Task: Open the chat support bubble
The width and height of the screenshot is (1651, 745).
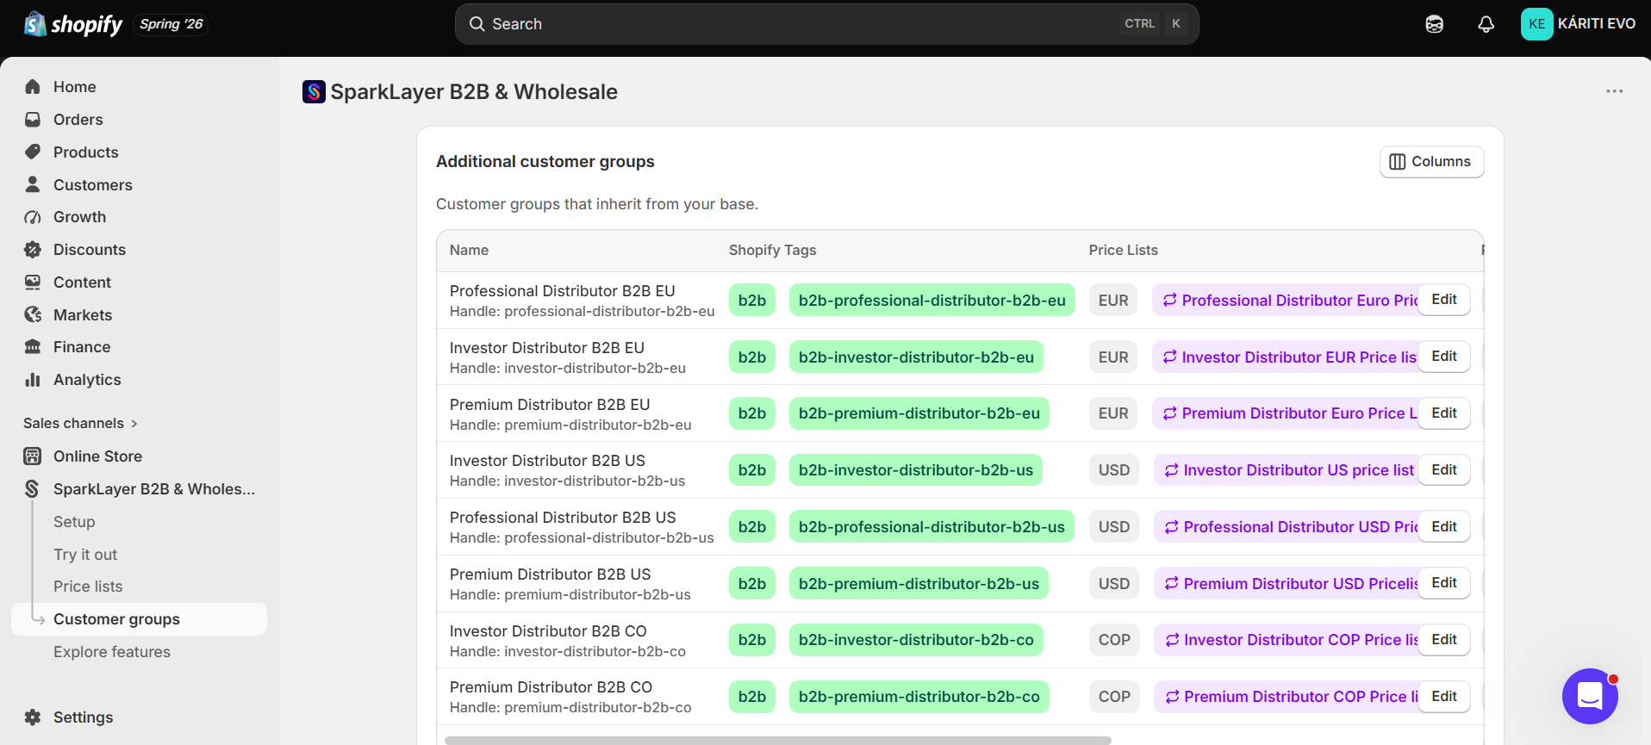Action: 1590,696
